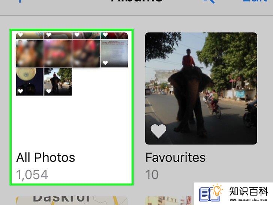Open the Places map album
This screenshot has width=273, height=205.
click(x=72, y=200)
